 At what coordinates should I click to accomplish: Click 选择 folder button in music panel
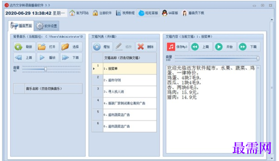click(71, 47)
